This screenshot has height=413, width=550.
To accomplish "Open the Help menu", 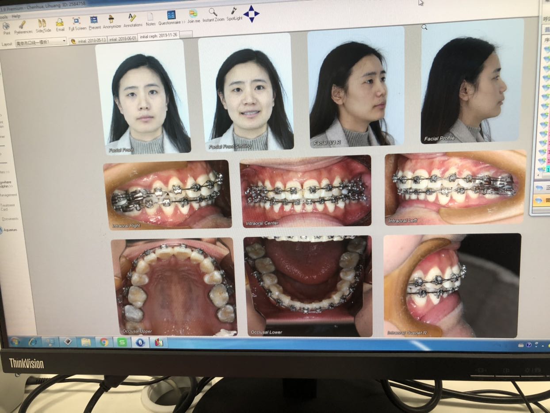I will [16, 16].
